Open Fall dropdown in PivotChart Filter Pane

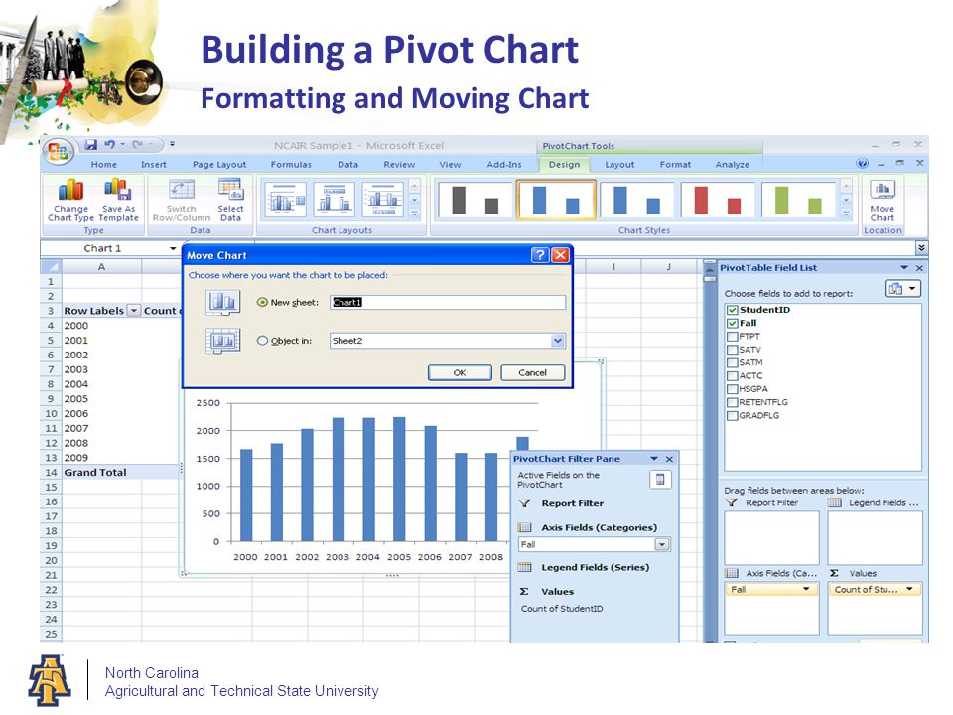[x=662, y=545]
